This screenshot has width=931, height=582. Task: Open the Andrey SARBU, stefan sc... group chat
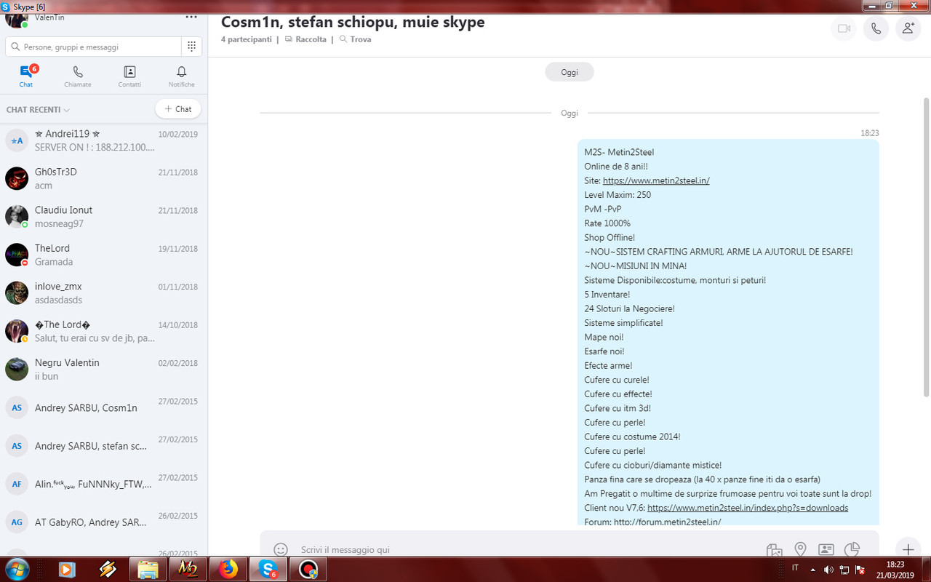click(104, 445)
